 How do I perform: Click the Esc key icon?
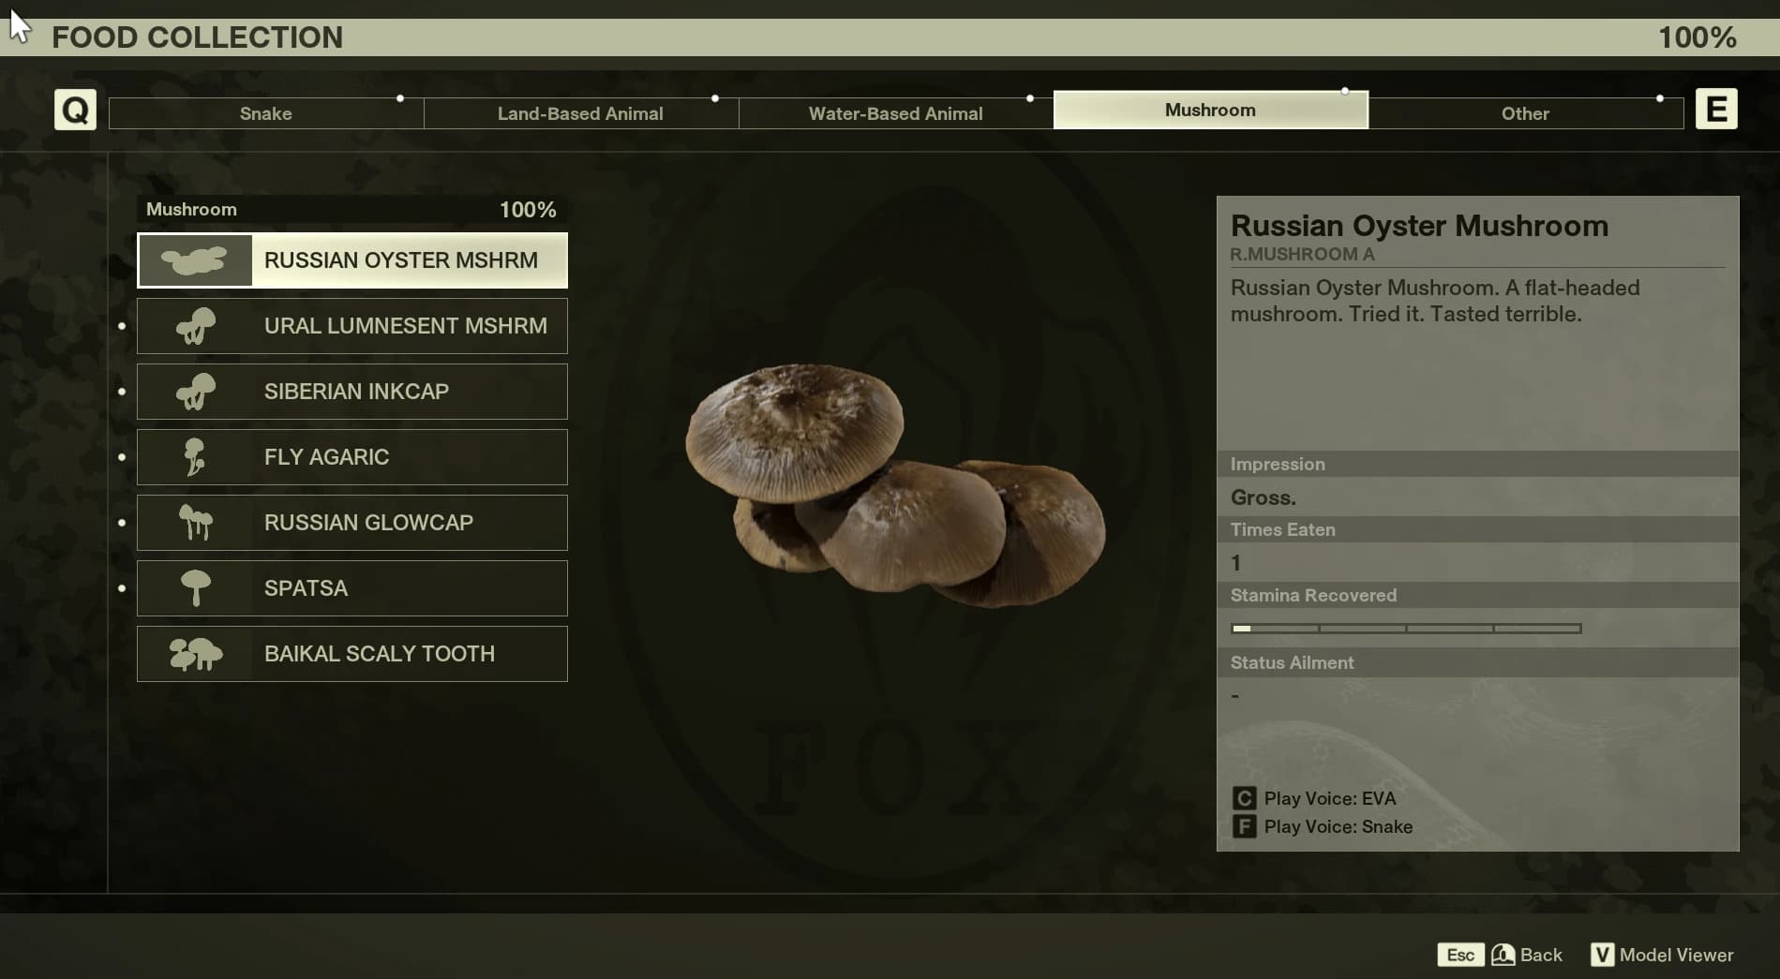pyautogui.click(x=1460, y=955)
